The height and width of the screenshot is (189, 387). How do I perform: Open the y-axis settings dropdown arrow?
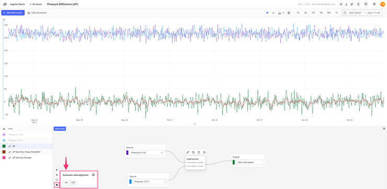(283, 13)
